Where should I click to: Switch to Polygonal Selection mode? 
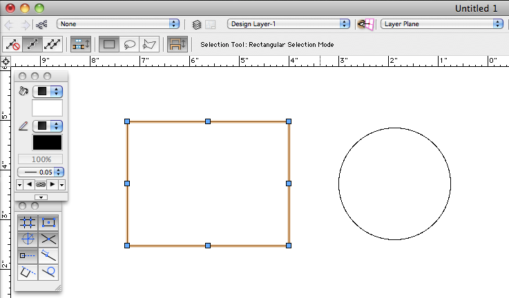click(x=148, y=45)
